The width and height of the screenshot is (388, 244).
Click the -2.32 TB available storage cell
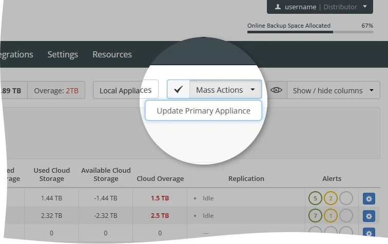(x=106, y=216)
